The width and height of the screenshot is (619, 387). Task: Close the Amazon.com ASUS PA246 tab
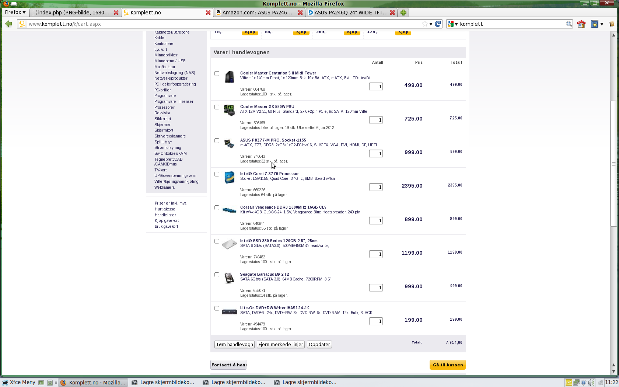coord(300,13)
